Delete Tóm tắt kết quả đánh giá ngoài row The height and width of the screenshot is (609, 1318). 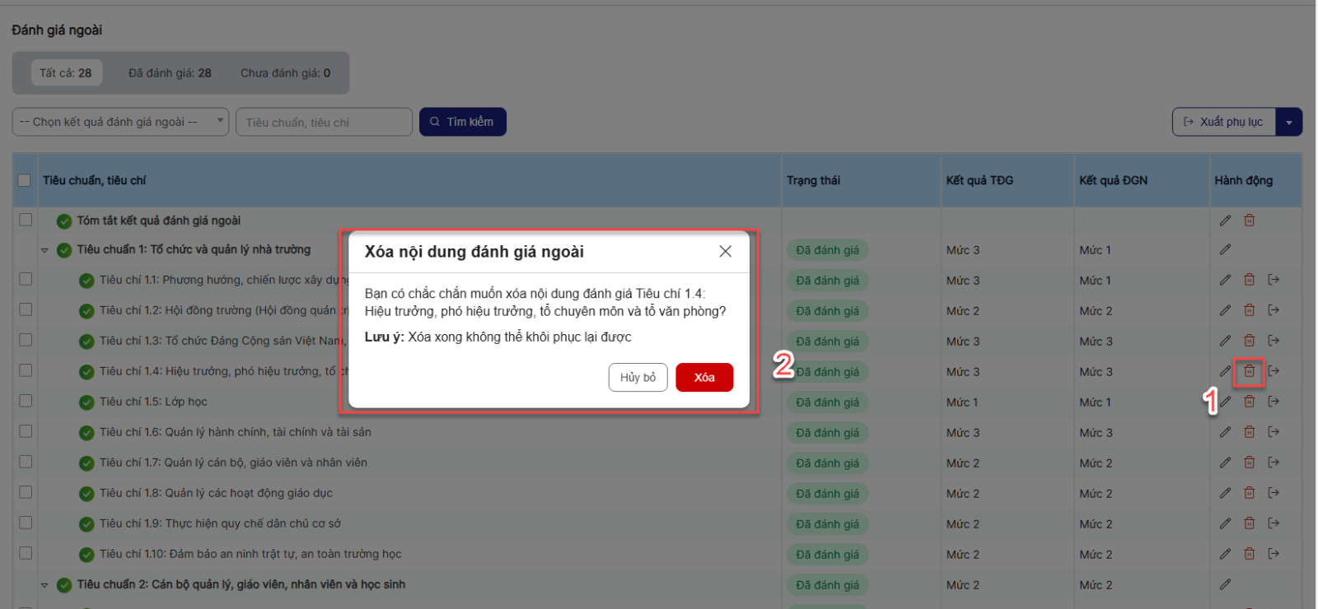[1249, 220]
